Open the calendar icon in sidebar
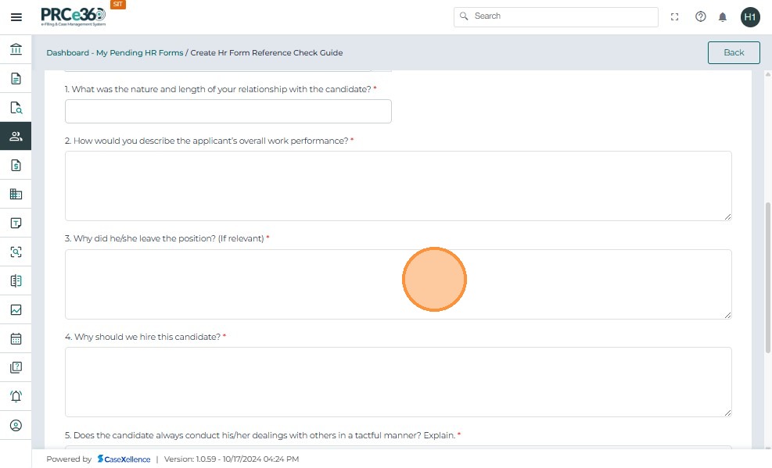Image resolution: width=772 pixels, height=468 pixels. tap(16, 339)
